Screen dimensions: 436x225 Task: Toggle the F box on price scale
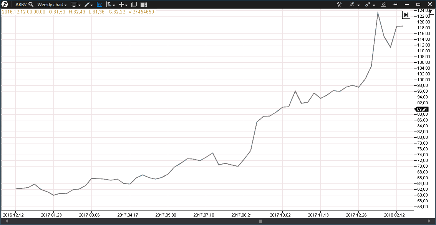click(431, 12)
